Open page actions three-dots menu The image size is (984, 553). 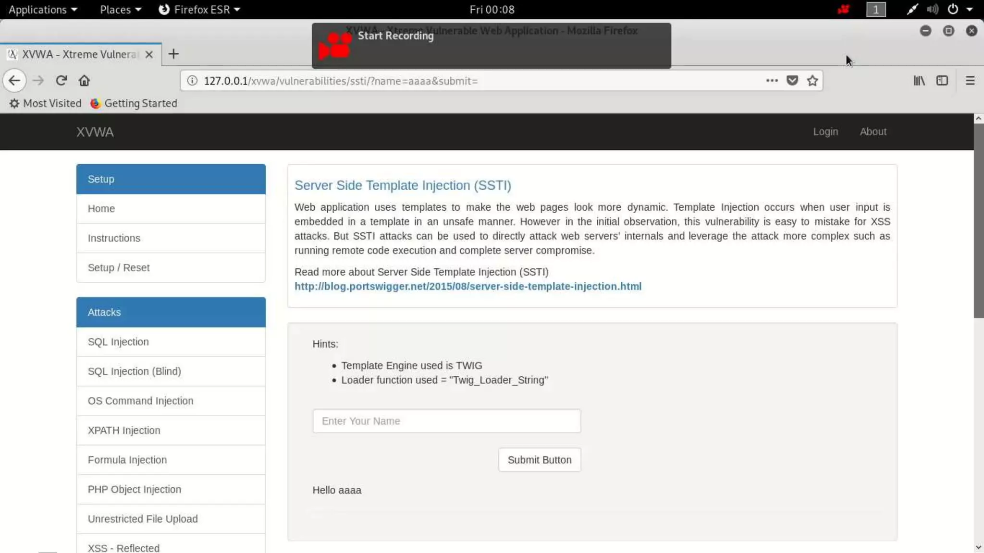[x=772, y=81]
